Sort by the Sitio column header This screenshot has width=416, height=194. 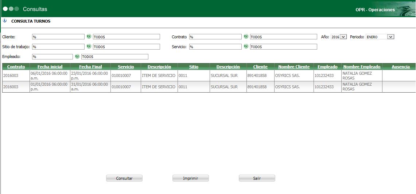(x=194, y=67)
